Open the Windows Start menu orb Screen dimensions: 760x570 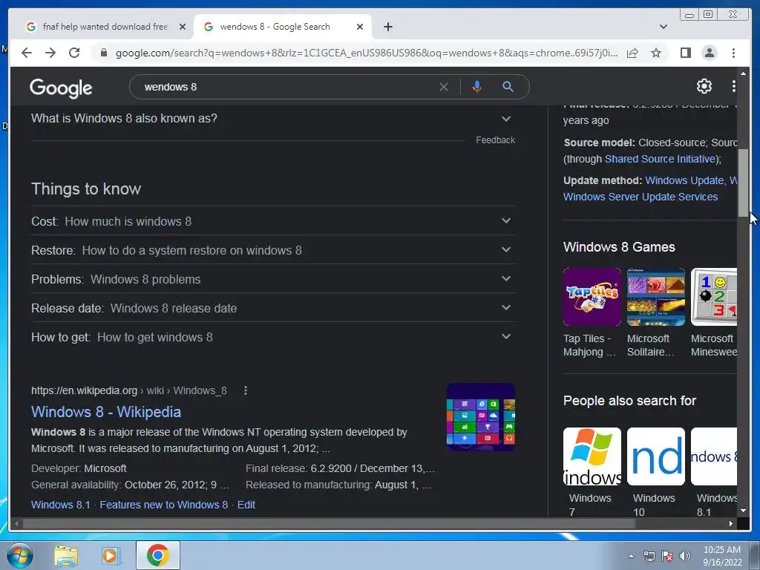pos(20,555)
